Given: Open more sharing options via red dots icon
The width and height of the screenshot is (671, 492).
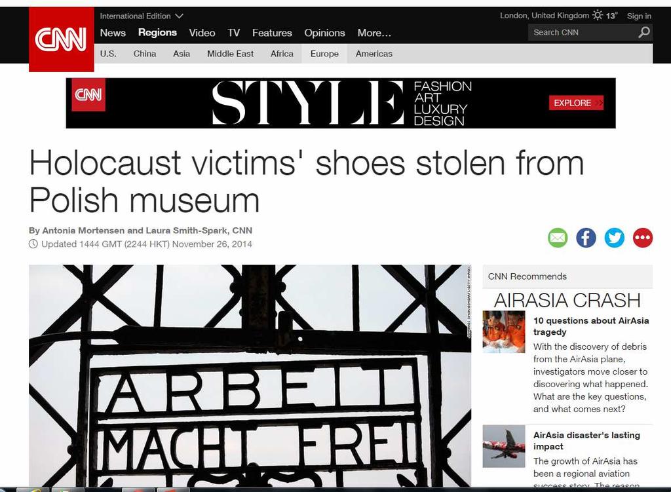Looking at the screenshot, I should [642, 237].
